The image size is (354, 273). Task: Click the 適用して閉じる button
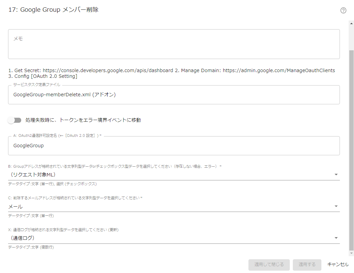269,265
